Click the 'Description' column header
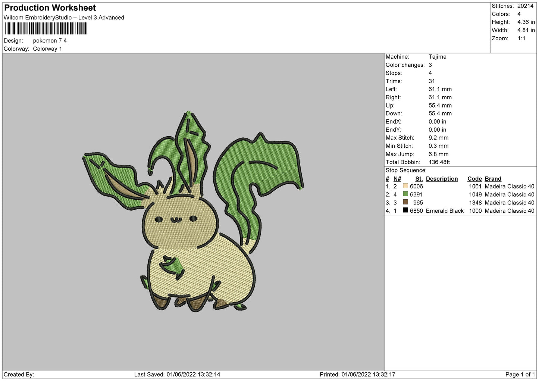539x381 pixels. [442, 179]
